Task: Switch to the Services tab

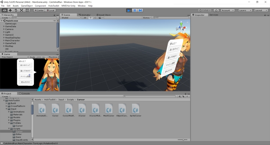Action: point(214,15)
